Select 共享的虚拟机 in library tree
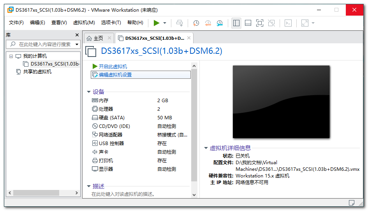This screenshot has height=211, width=368. [x=37, y=72]
